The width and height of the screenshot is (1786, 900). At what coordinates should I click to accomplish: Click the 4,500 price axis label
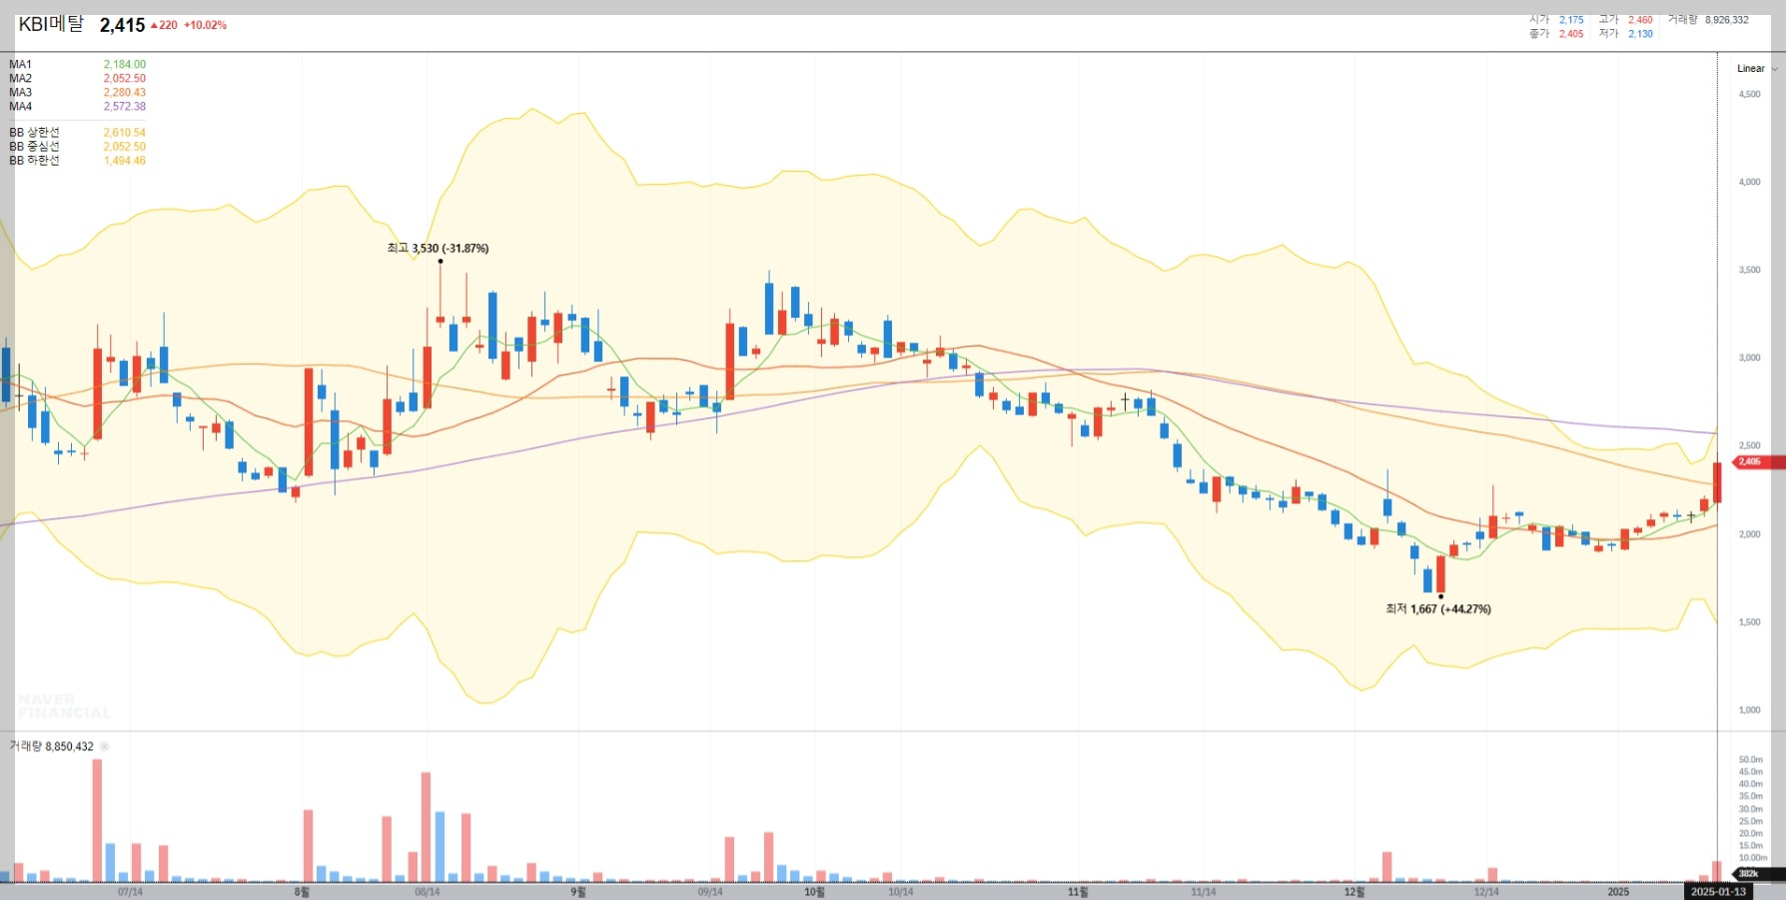click(x=1749, y=94)
